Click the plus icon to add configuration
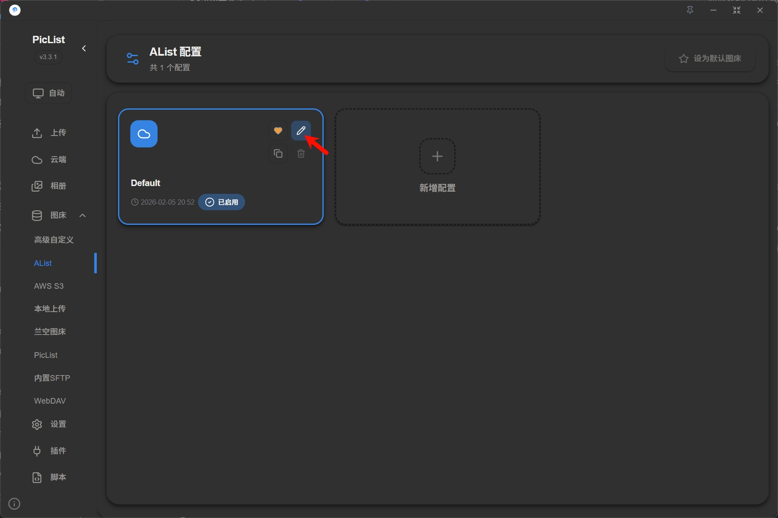Screen dimensions: 778x518 (437, 156)
